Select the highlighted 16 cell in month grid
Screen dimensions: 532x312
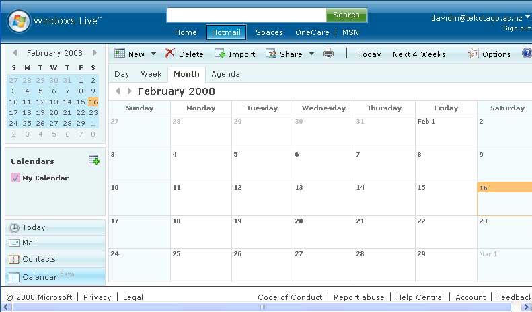click(504, 198)
